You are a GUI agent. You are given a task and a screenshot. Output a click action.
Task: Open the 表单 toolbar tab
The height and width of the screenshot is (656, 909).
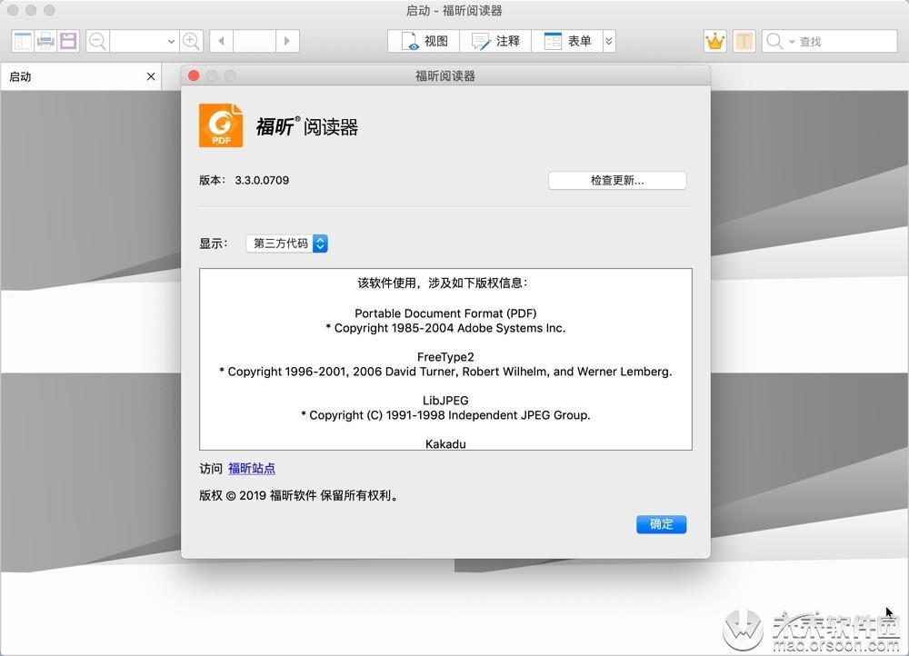coord(567,41)
